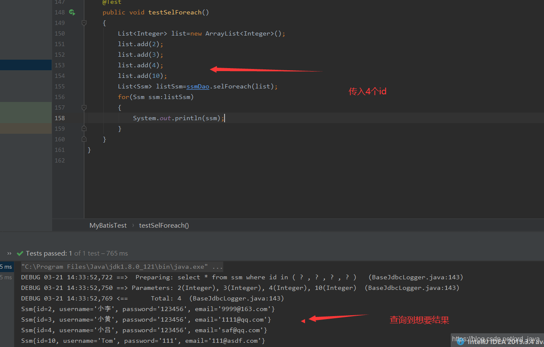Click the green Tests passed checkmark icon
This screenshot has width=544, height=347.
tap(19, 253)
